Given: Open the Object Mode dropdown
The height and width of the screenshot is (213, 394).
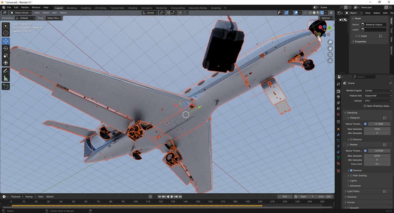Looking at the screenshot, I should pos(20,13).
